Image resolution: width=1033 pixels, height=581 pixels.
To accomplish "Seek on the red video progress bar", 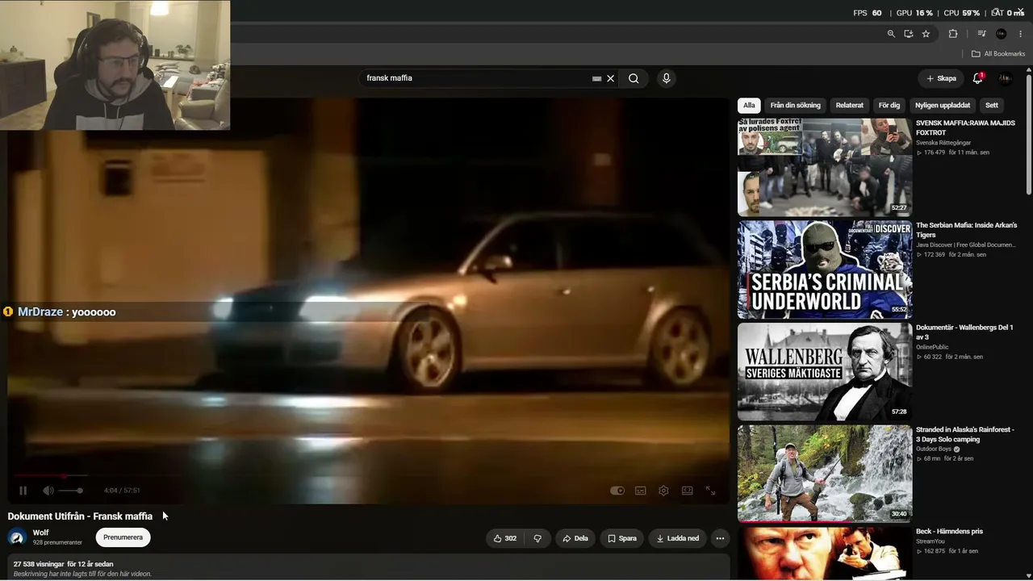I will [368, 475].
